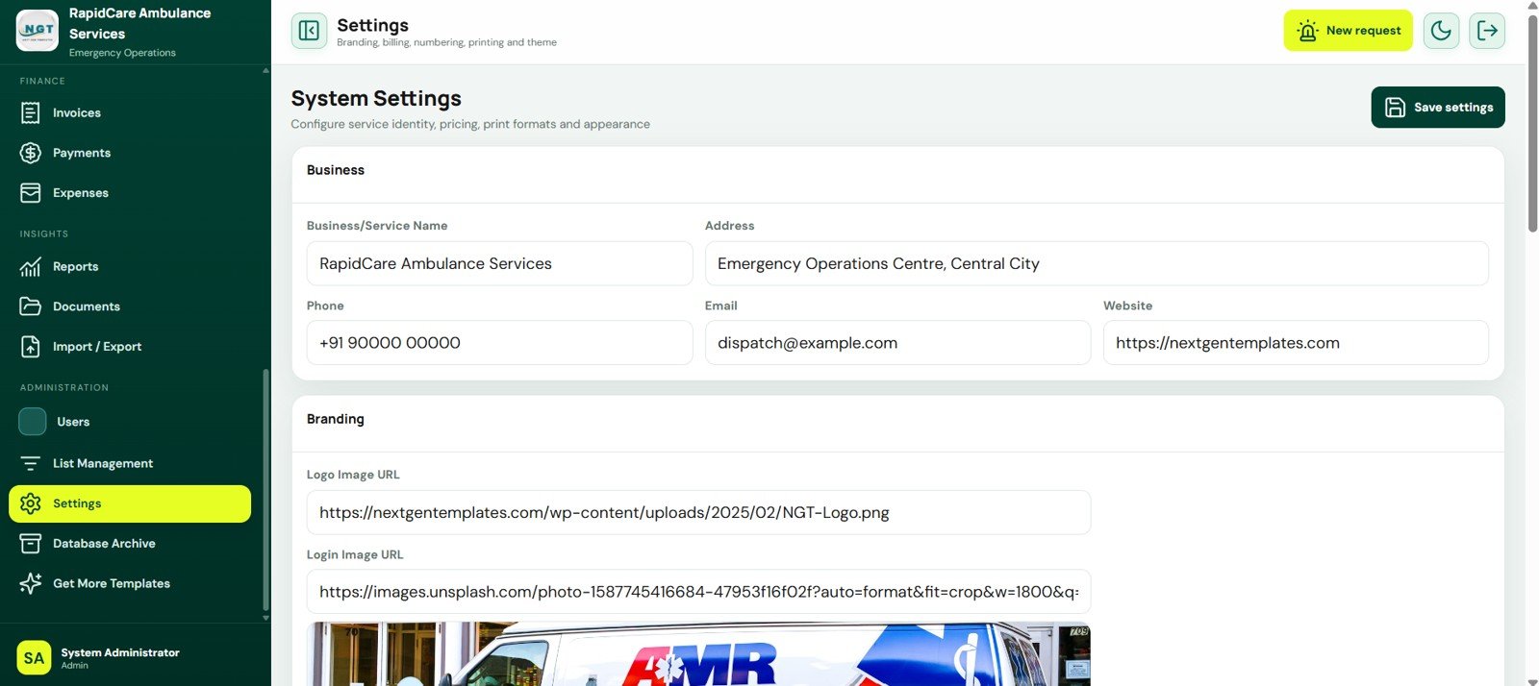Click the Invoices document icon
The width and height of the screenshot is (1539, 686).
[31, 113]
